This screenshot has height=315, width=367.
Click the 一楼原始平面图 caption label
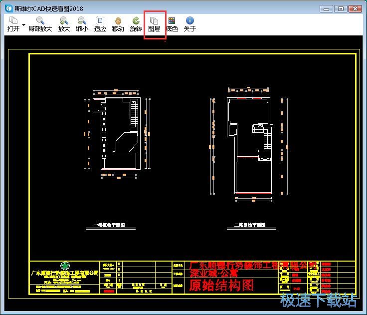click(109, 225)
